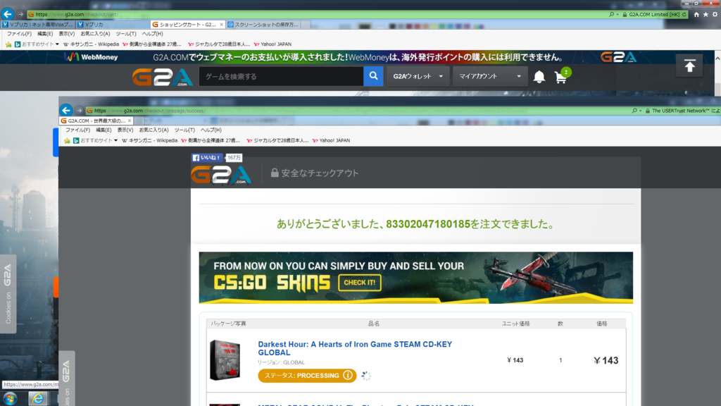Open the shopping cart icon with badge
This screenshot has height=406, width=721.
point(561,76)
